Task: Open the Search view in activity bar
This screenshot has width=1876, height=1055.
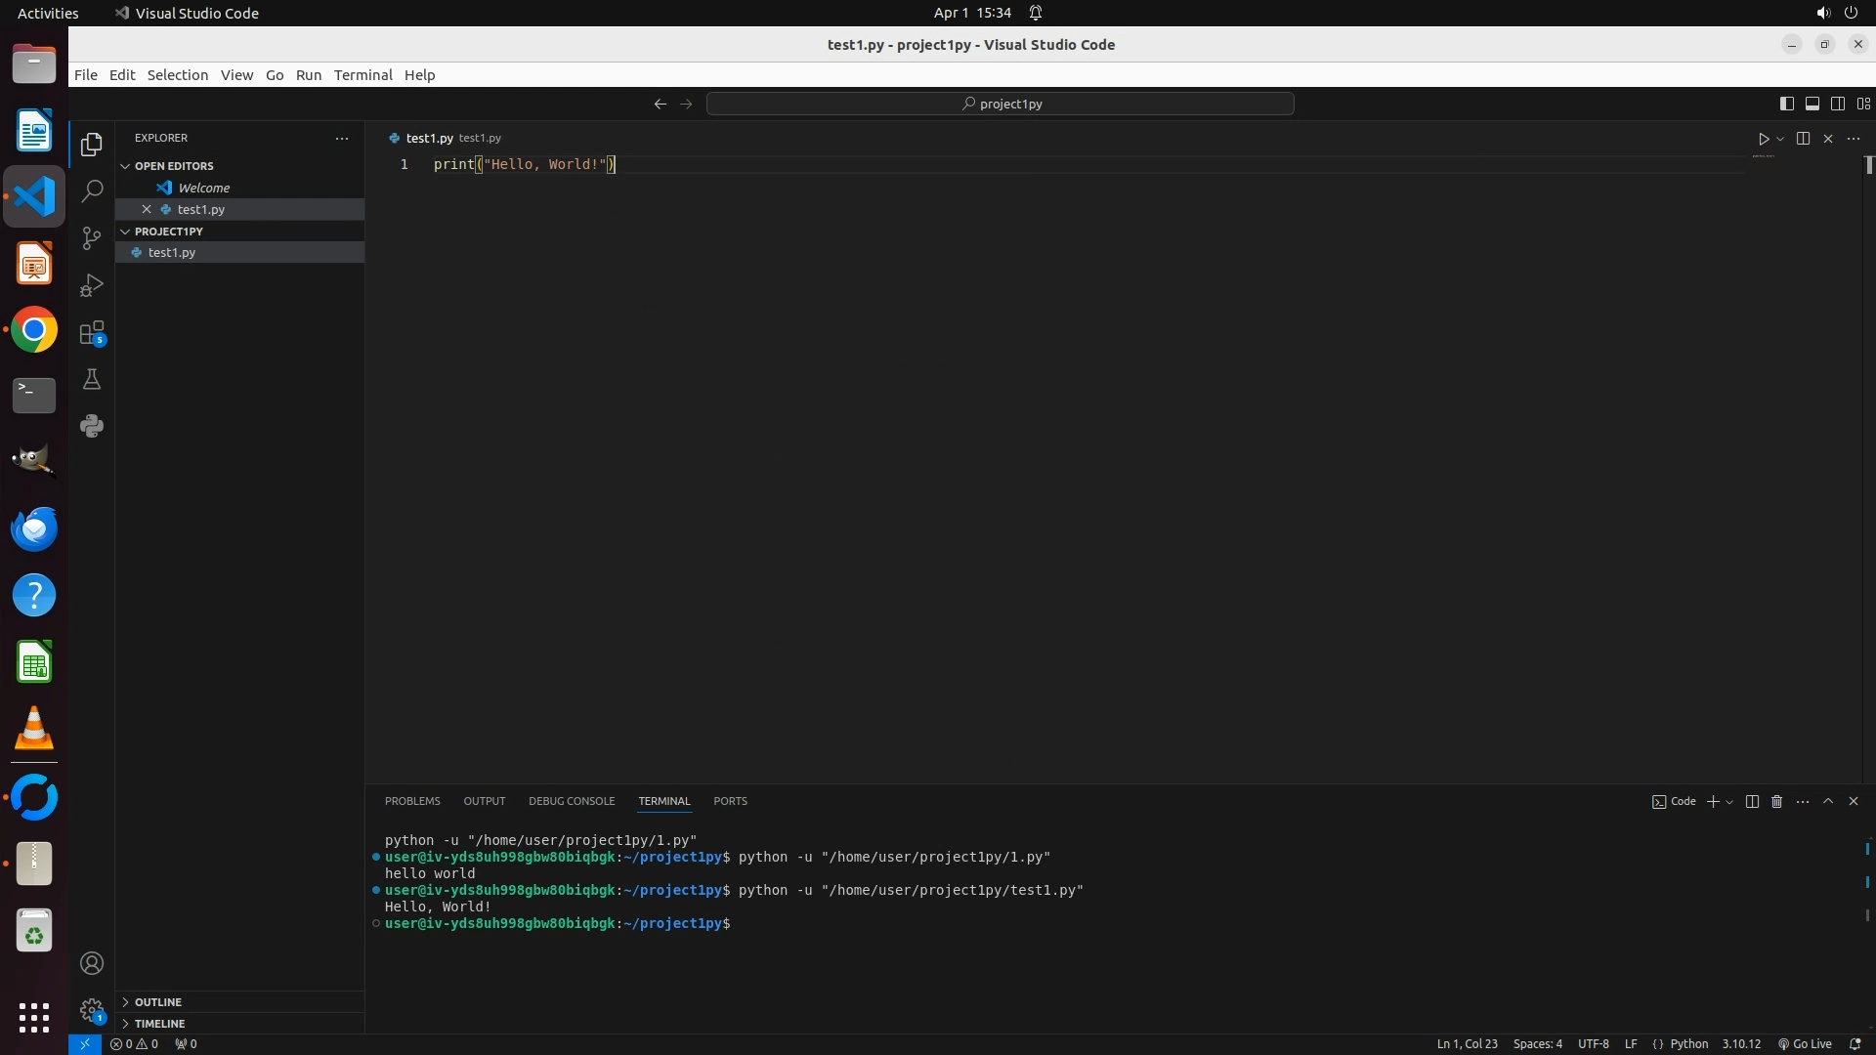Action: (x=92, y=191)
